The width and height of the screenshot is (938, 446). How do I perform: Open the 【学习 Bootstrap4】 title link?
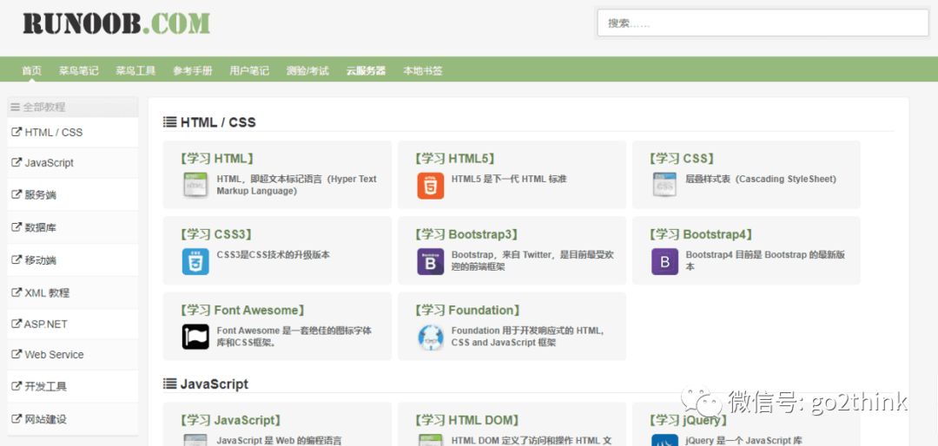click(701, 234)
